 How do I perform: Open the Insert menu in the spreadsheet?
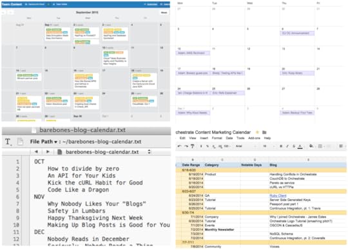(x=204, y=138)
